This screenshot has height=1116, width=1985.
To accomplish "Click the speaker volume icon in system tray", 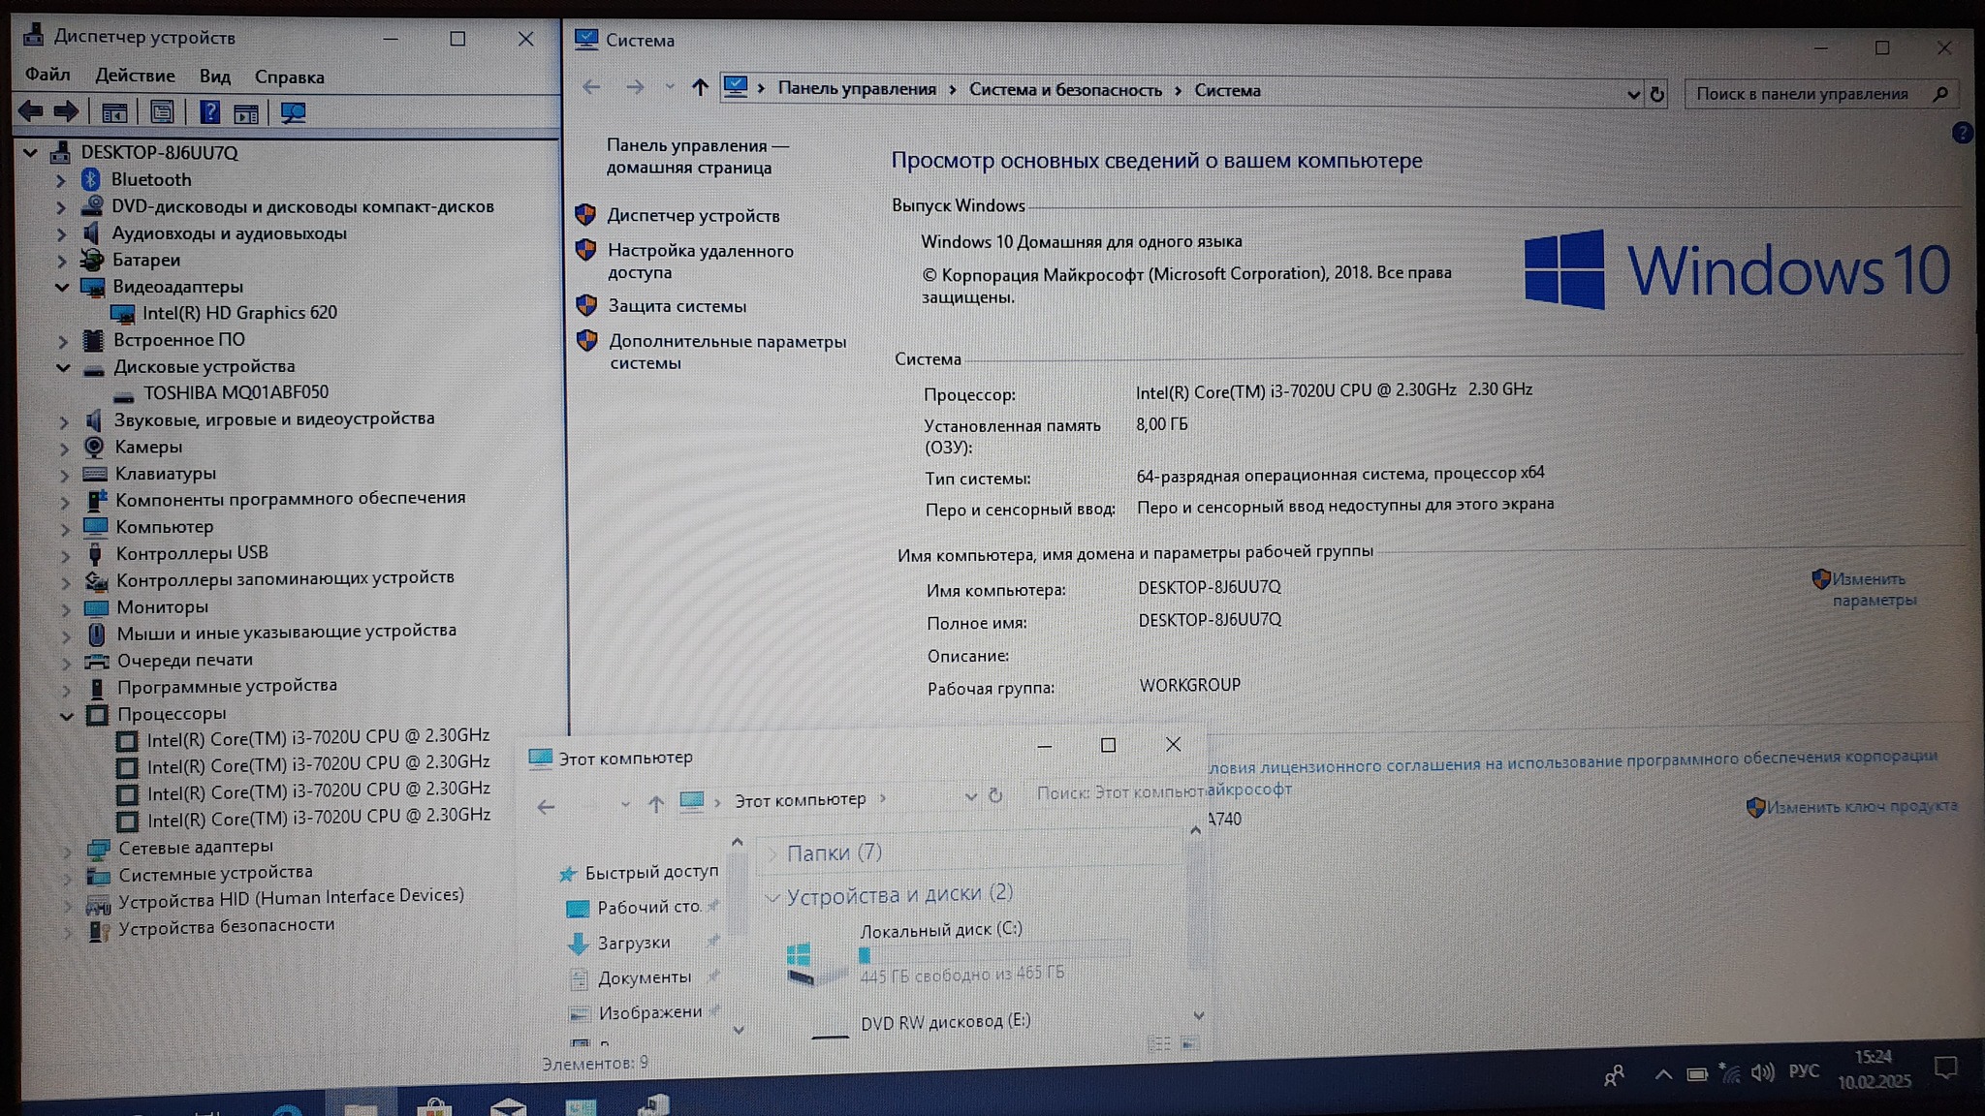I will point(1763,1071).
